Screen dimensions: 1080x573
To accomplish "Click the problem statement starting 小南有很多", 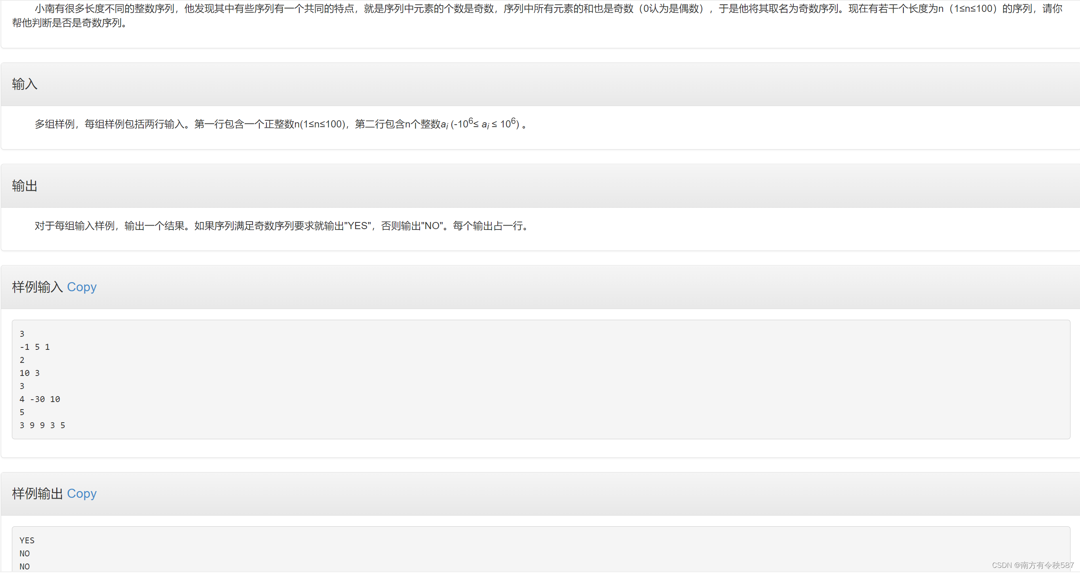I will [545, 9].
